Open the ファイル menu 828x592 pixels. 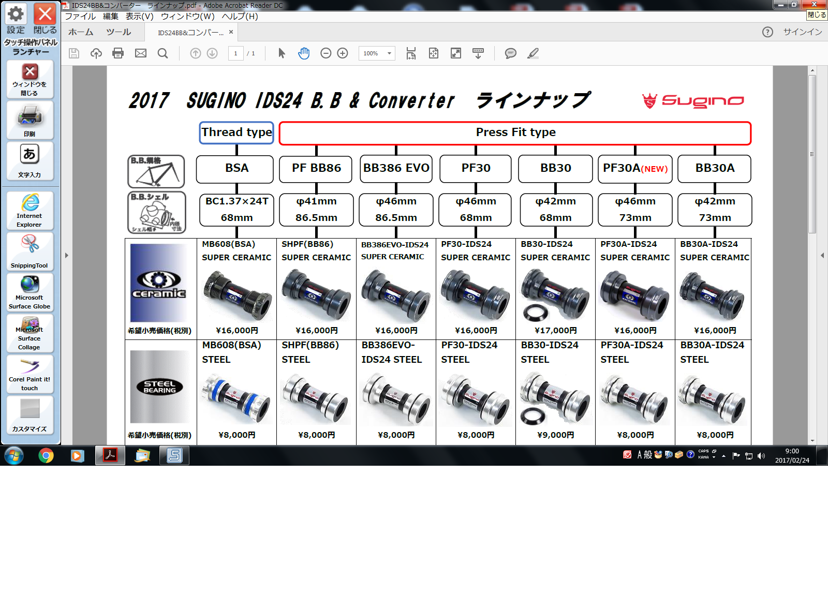(x=80, y=17)
